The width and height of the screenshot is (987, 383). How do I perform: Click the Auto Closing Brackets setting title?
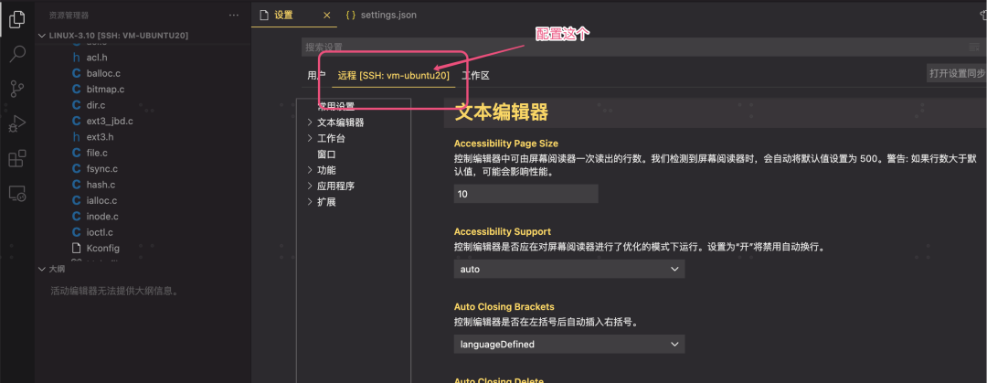pos(504,307)
